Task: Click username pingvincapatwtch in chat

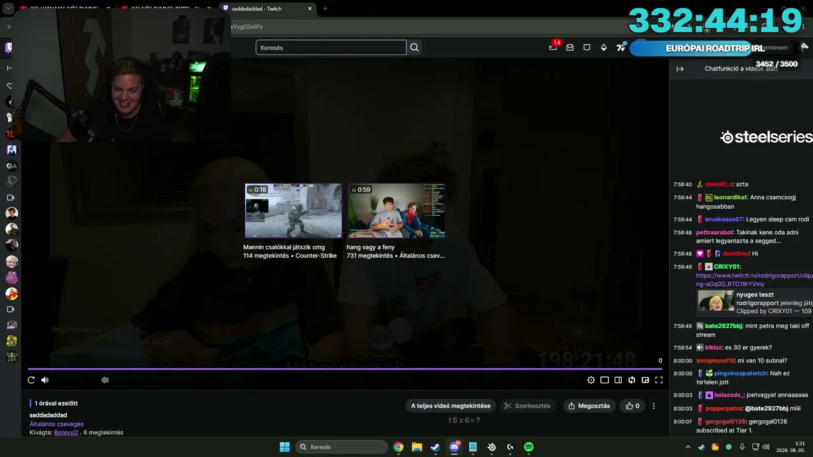Action: (x=741, y=374)
